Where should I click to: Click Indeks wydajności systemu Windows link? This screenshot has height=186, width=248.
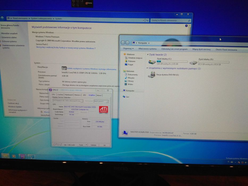tap(92, 69)
